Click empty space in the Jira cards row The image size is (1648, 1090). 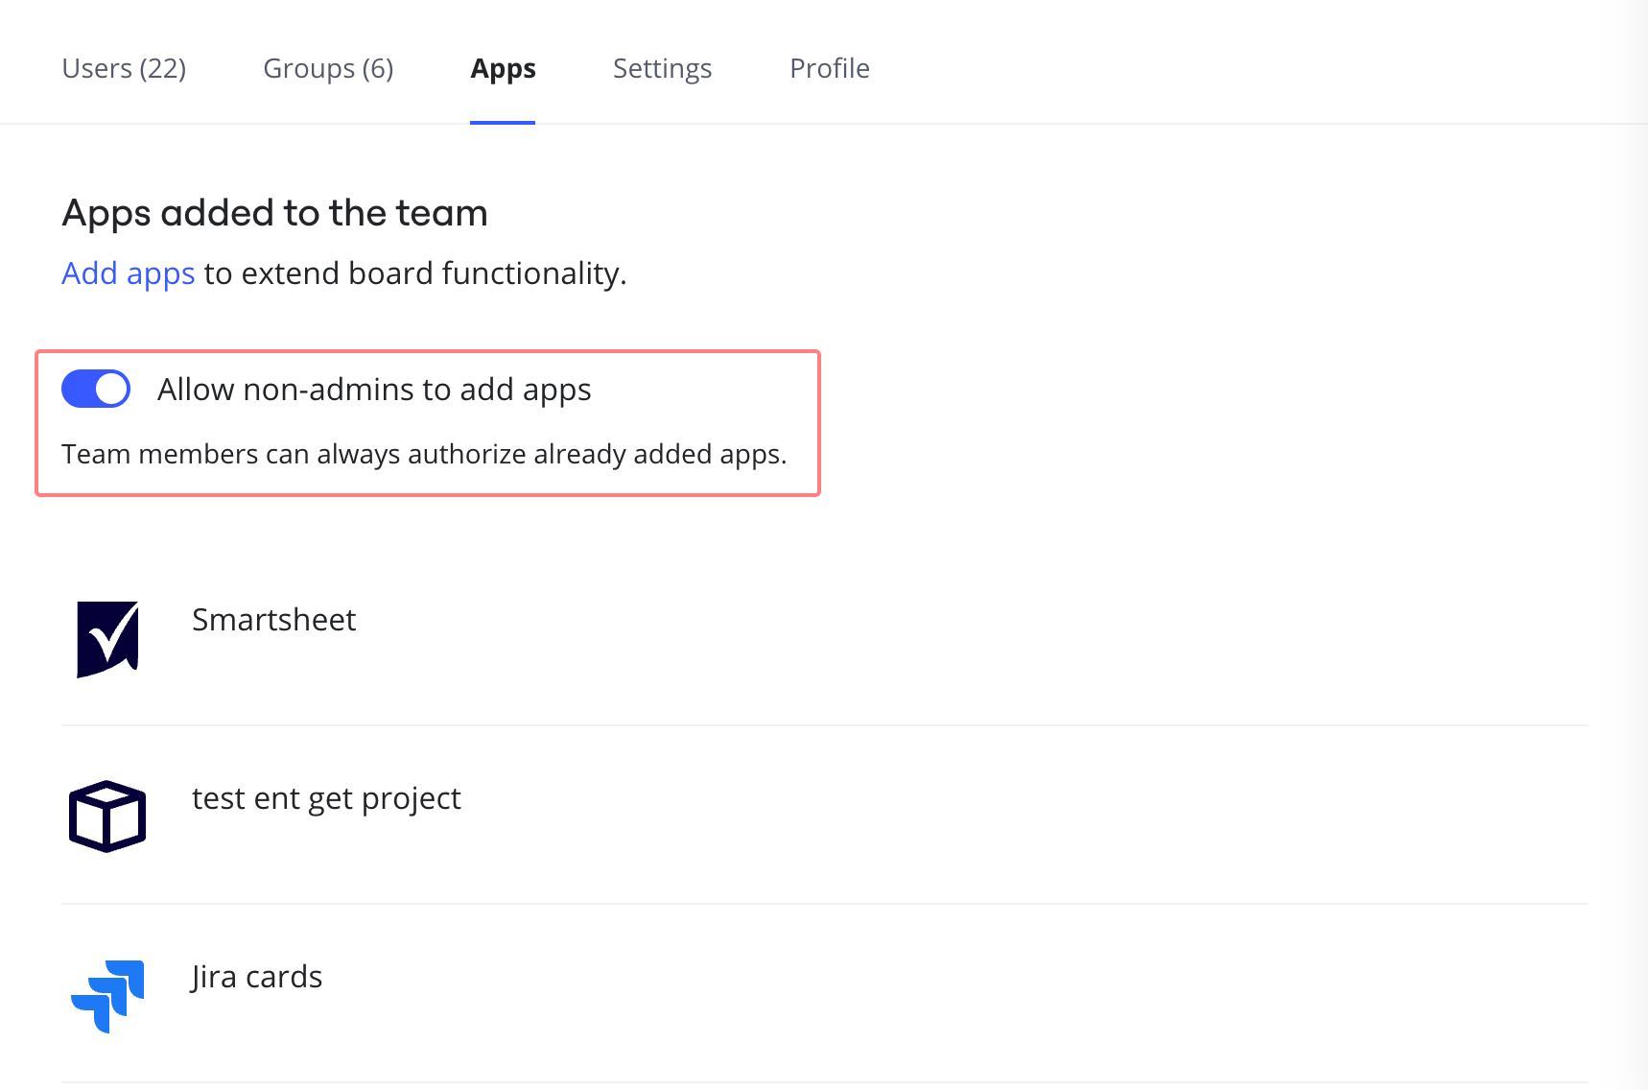(959, 995)
